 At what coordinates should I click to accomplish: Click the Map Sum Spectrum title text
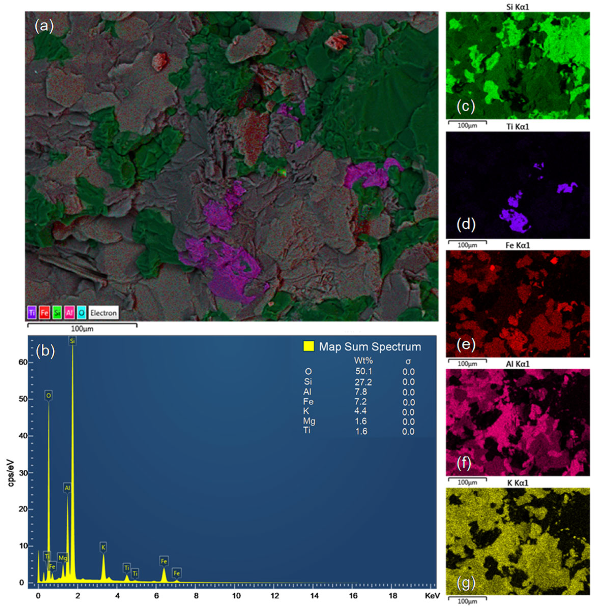[x=370, y=347]
